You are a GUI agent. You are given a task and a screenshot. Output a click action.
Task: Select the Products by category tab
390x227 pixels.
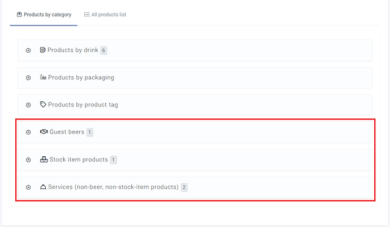point(44,14)
